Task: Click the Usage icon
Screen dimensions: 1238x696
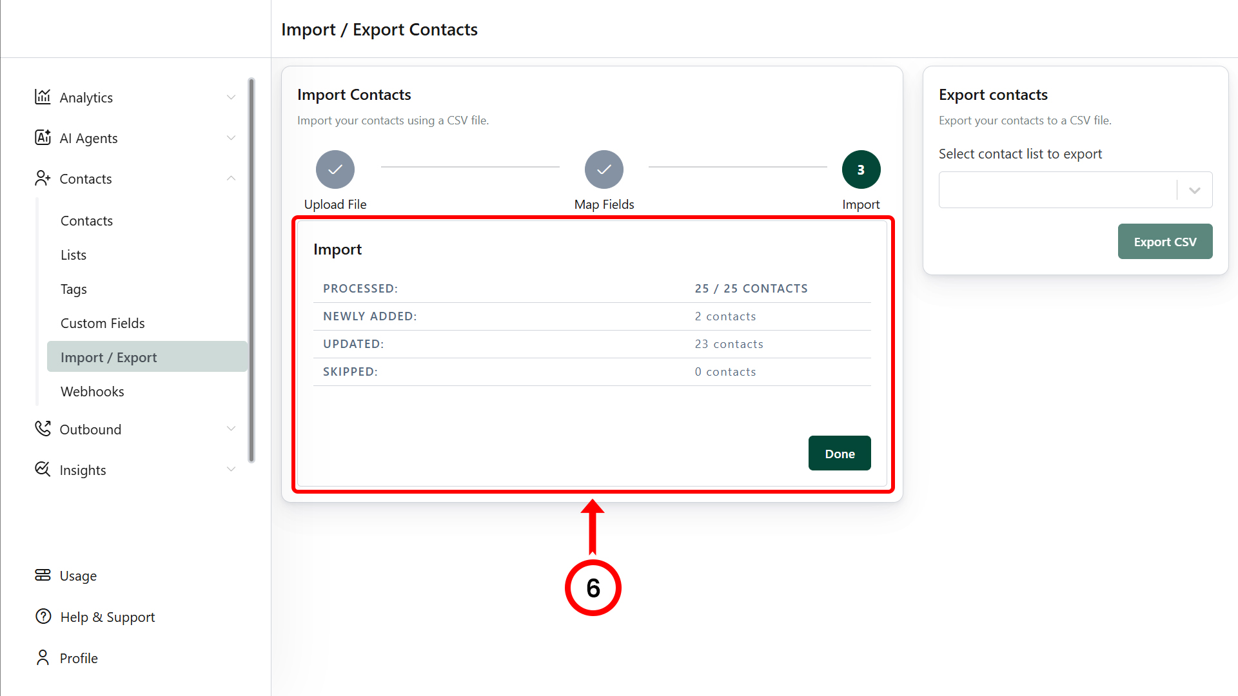Action: click(43, 575)
